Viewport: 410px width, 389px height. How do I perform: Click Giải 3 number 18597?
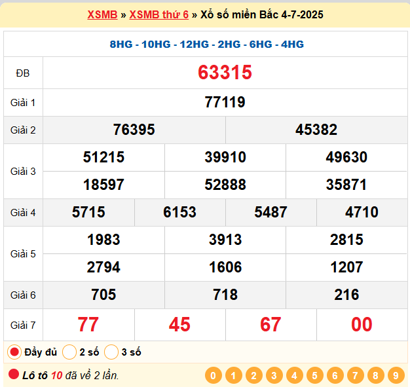[x=103, y=185]
